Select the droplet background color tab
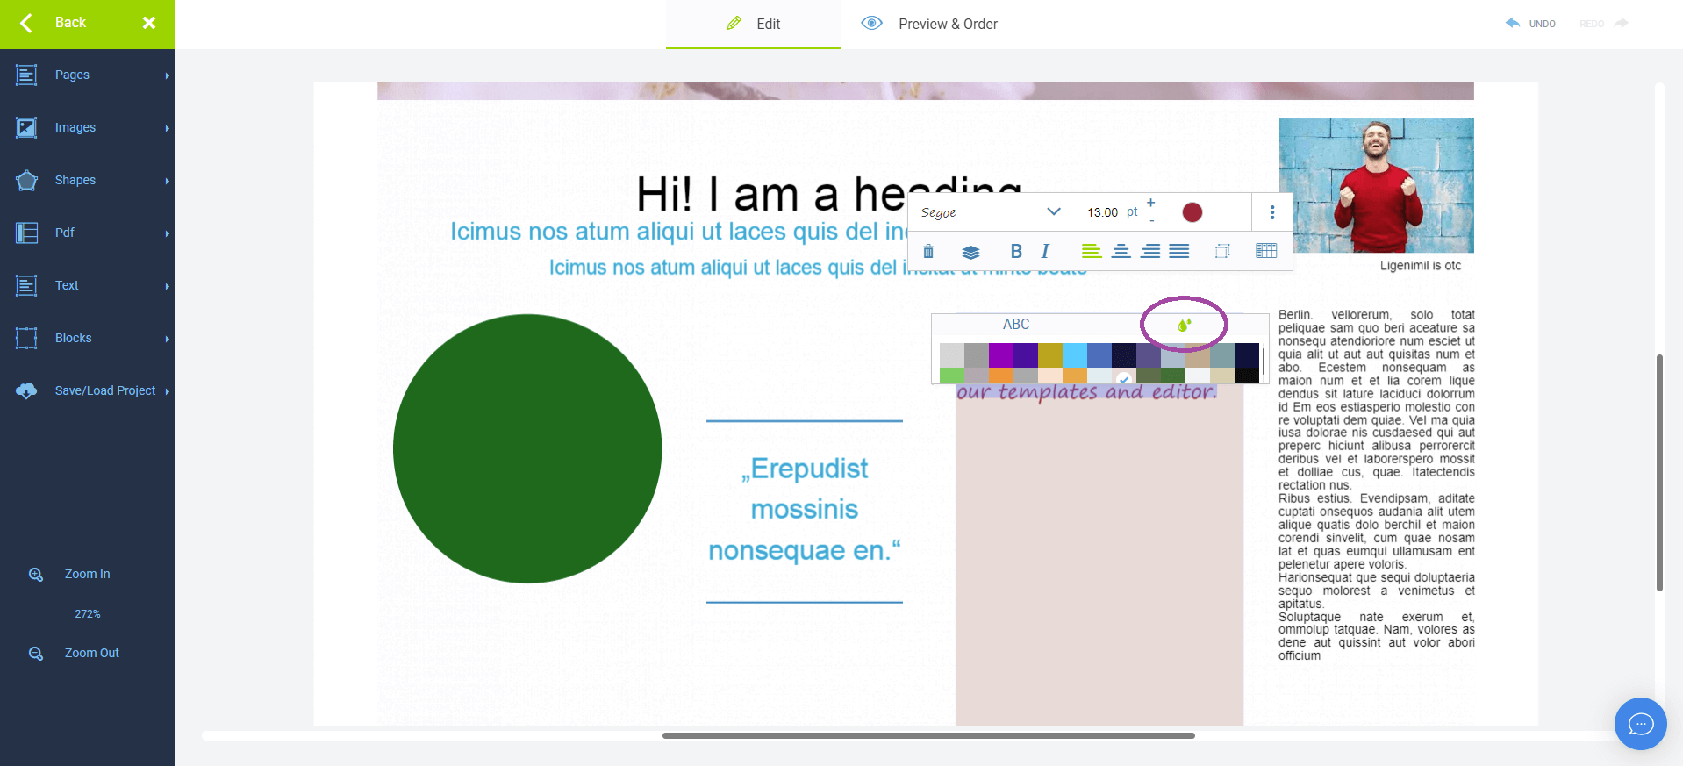 click(x=1184, y=326)
